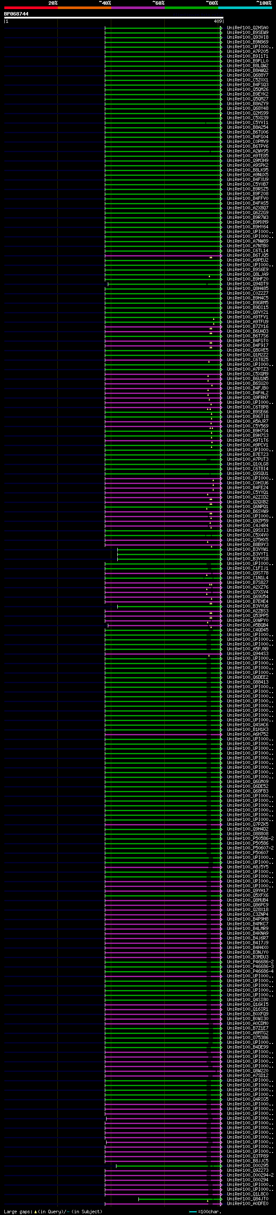Click the green ~80% identity legend segment

pos(191,8)
